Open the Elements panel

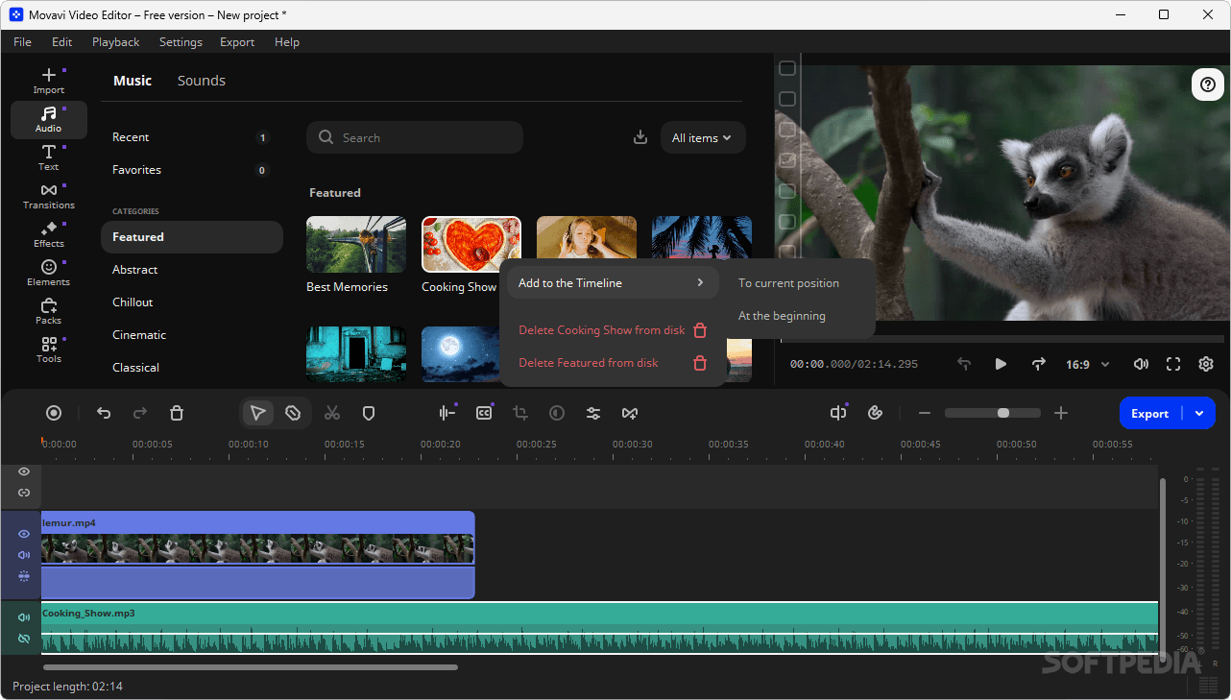click(x=49, y=274)
